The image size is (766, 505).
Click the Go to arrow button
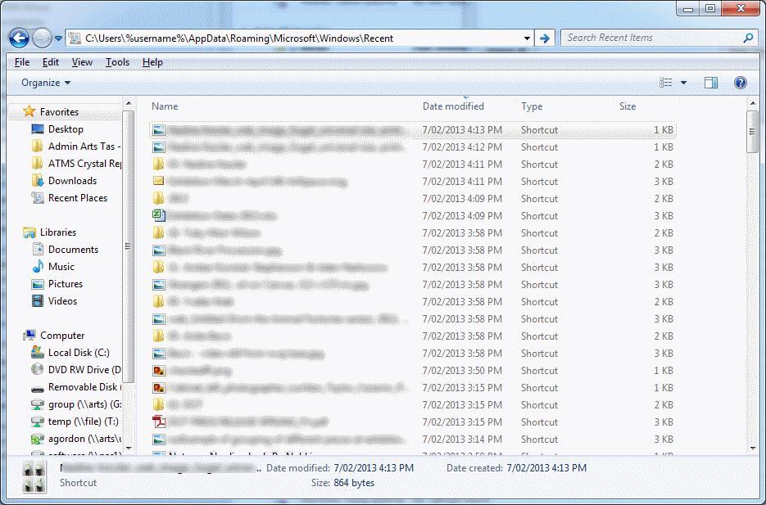545,38
